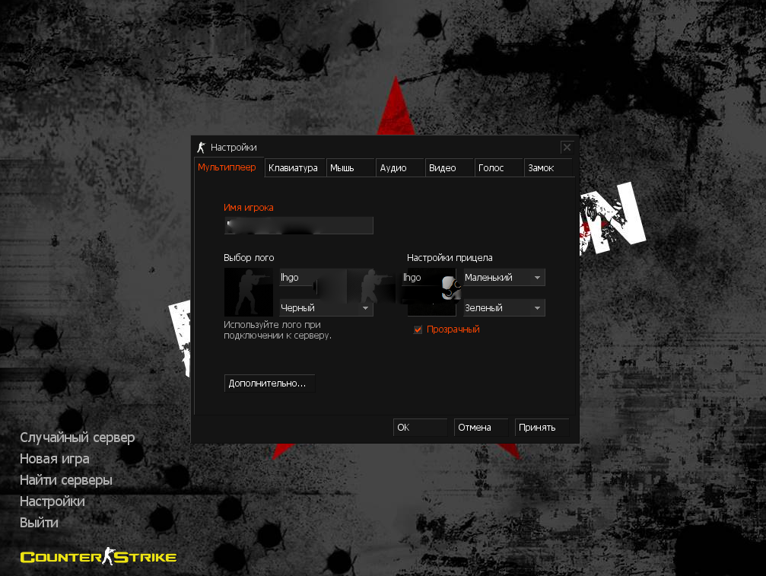Switch to the Клавиатура tab
Screen dimensions: 766x576
293,168
